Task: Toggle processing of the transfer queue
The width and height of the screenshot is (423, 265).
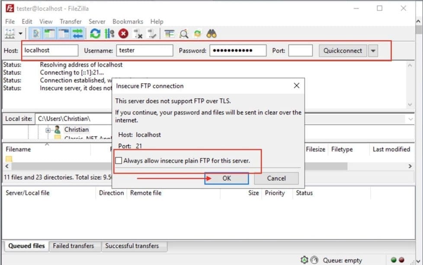Action: tap(109, 33)
